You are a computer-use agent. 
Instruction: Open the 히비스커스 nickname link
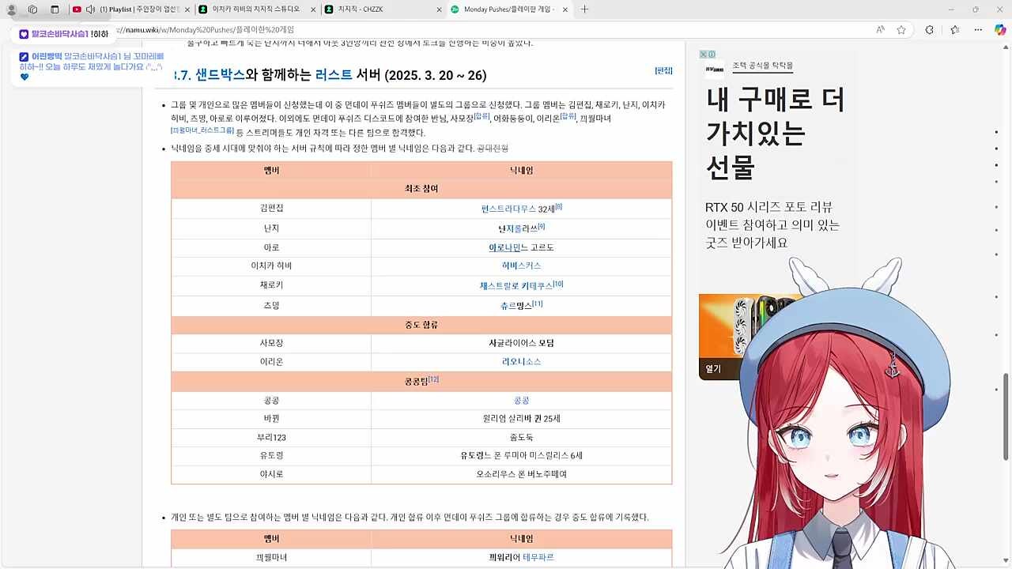521,266
